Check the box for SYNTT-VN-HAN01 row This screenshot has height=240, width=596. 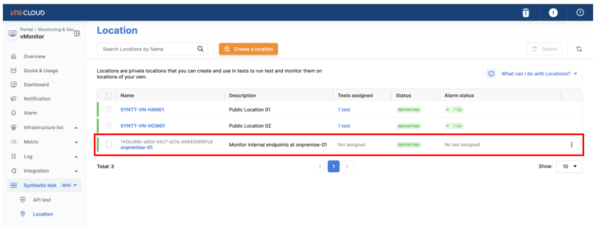click(109, 109)
